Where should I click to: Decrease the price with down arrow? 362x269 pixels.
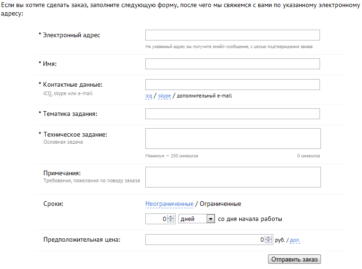click(x=269, y=242)
